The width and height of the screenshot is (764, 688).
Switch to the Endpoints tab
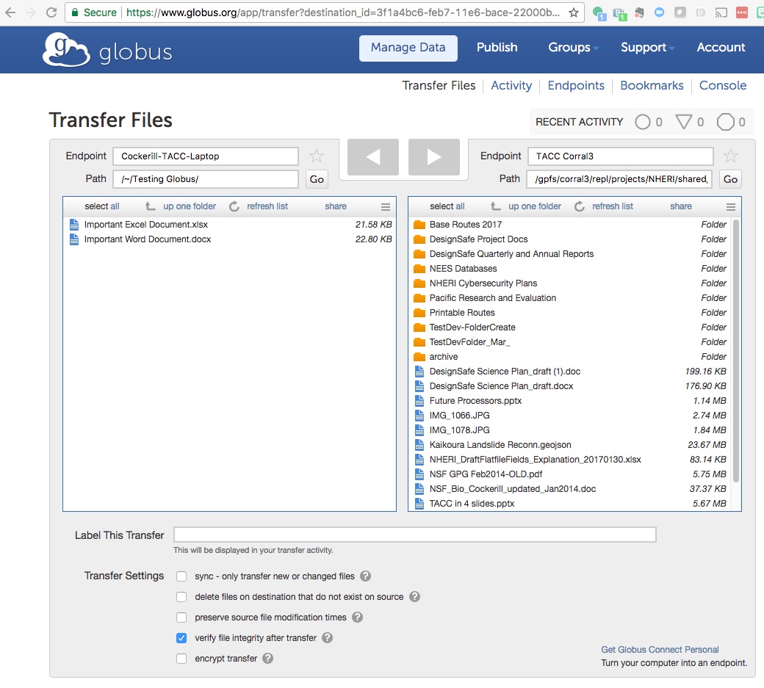point(576,86)
